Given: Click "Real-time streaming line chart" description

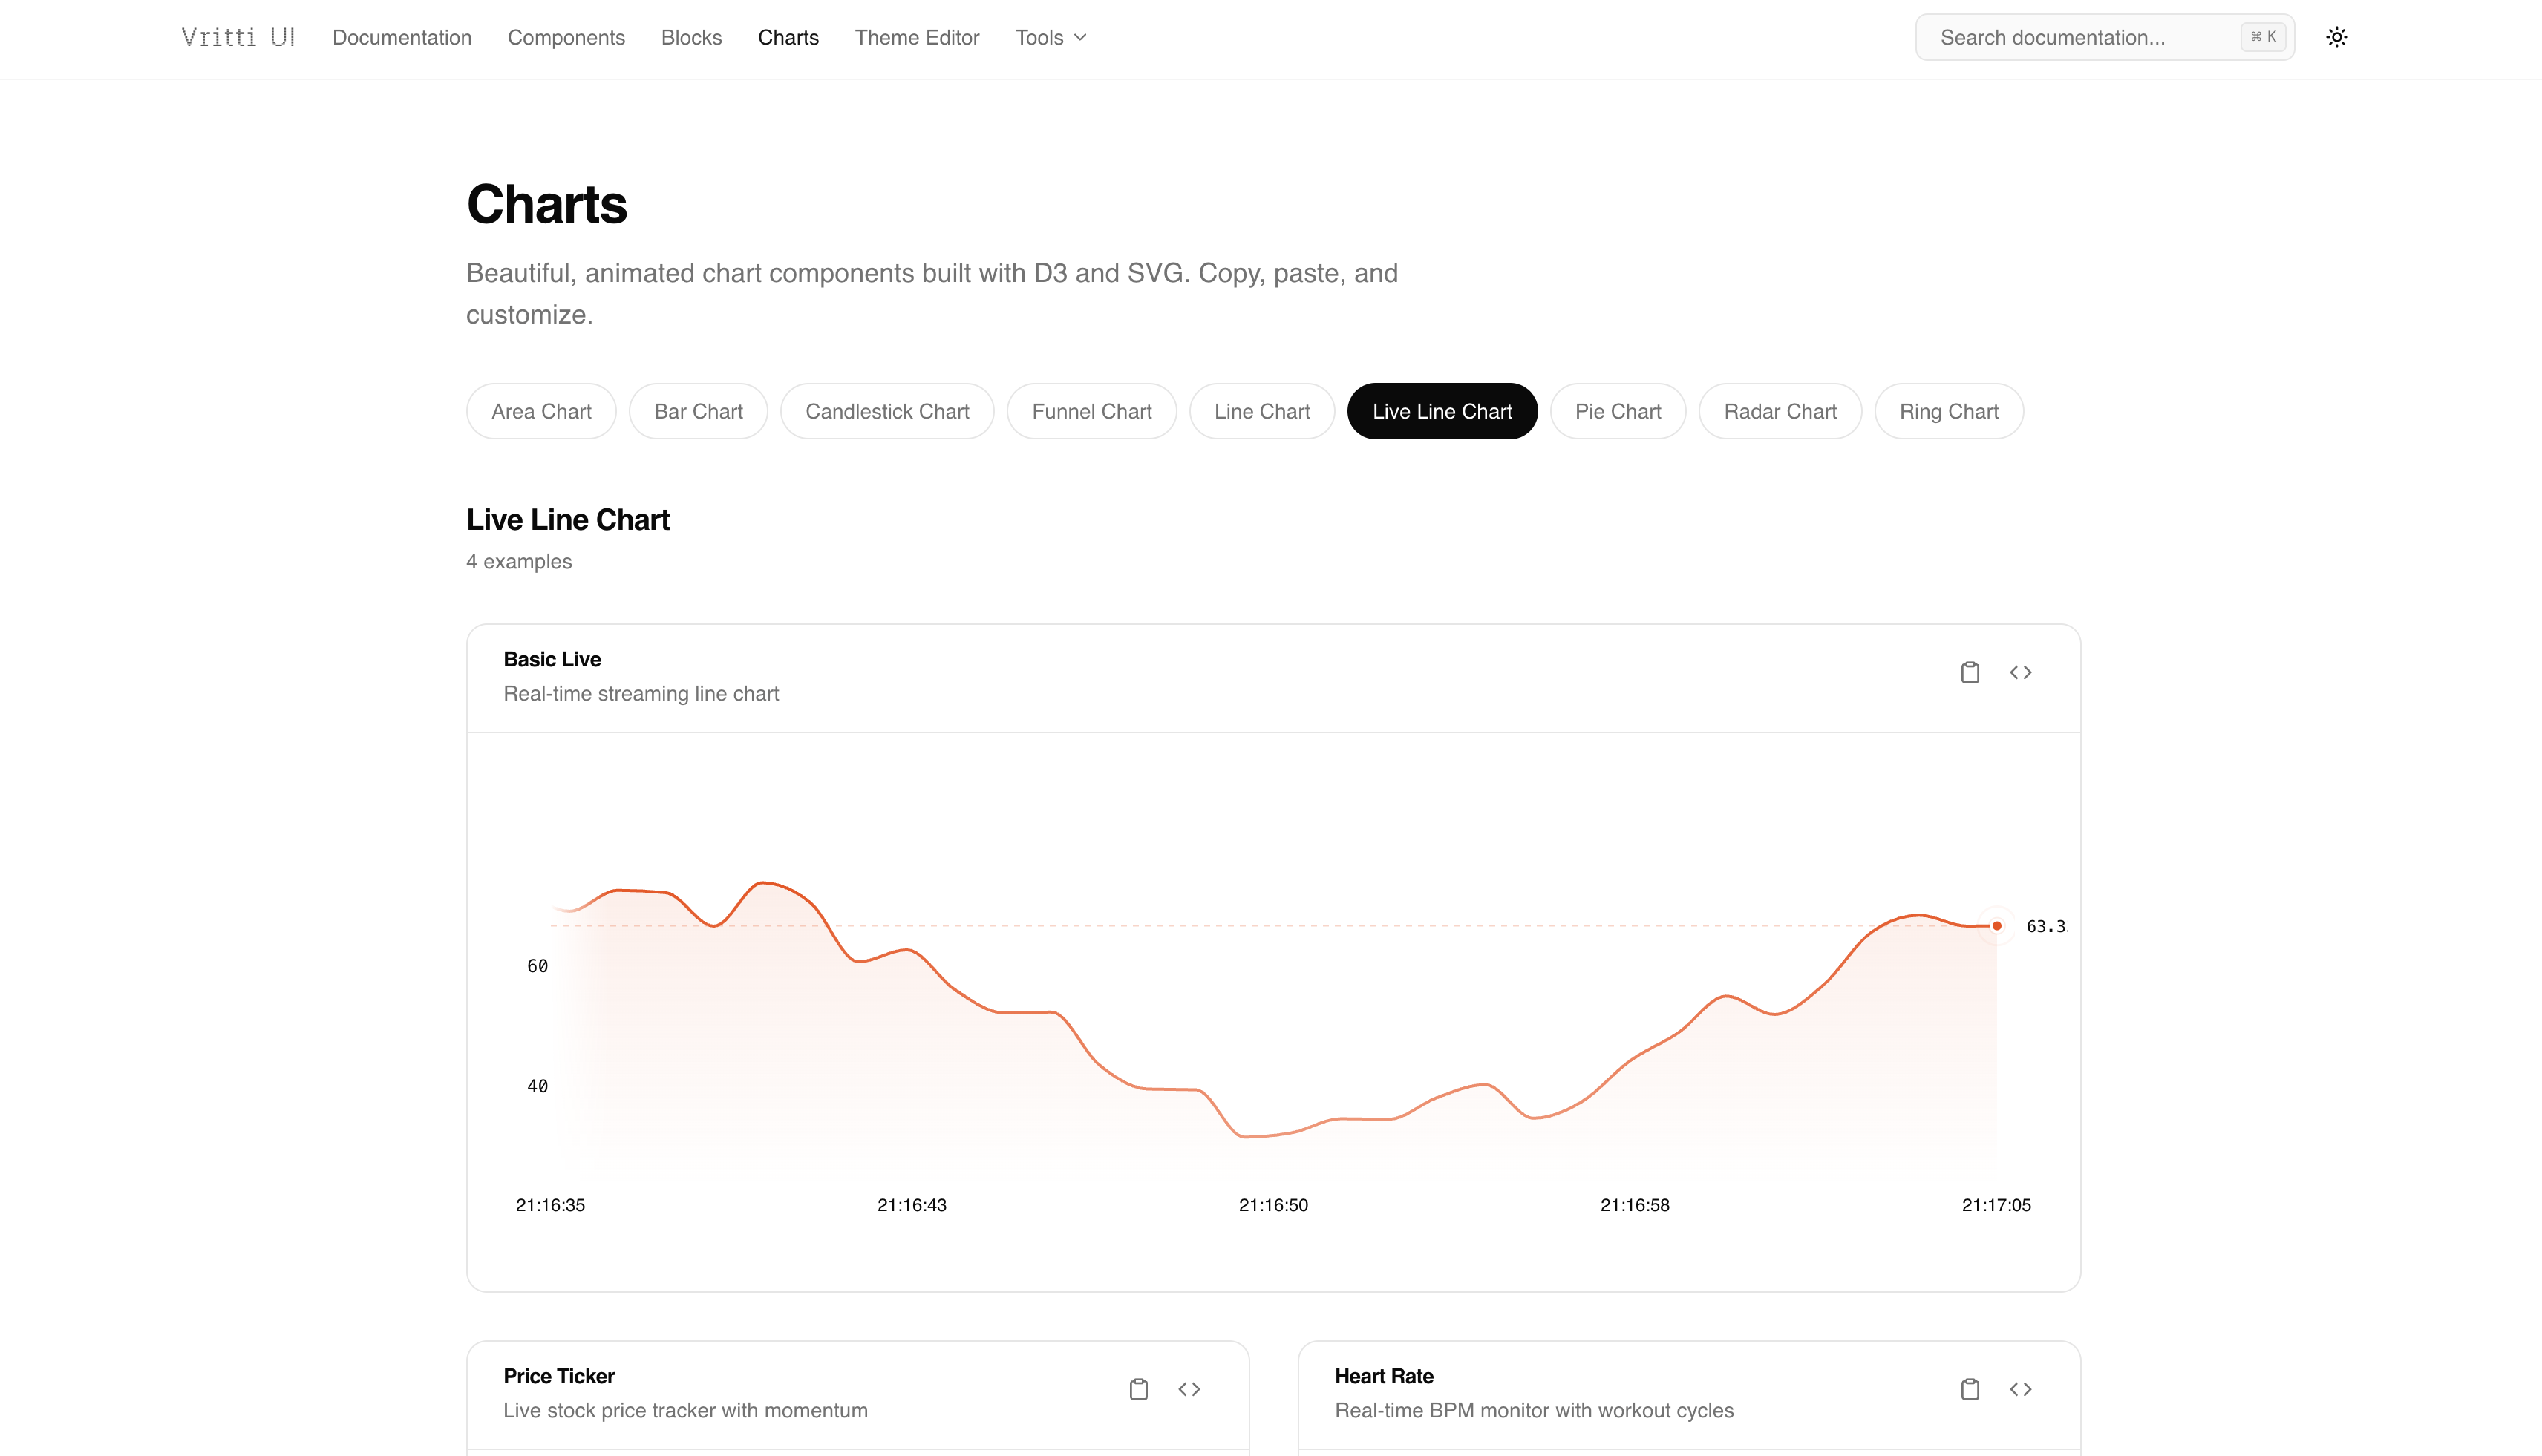Looking at the screenshot, I should [x=641, y=693].
